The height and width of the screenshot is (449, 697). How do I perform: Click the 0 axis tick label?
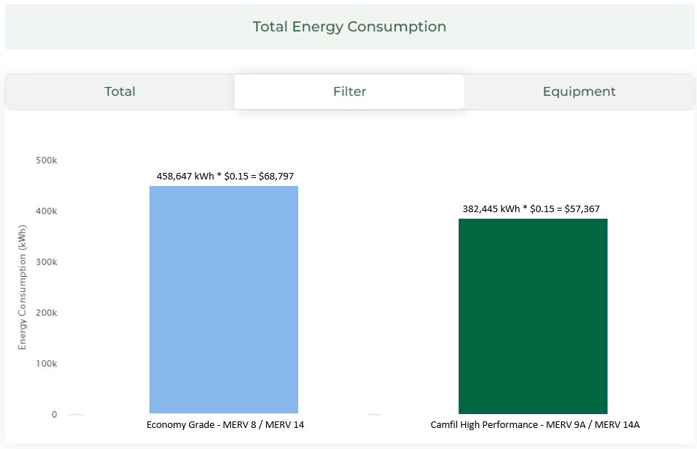point(55,414)
